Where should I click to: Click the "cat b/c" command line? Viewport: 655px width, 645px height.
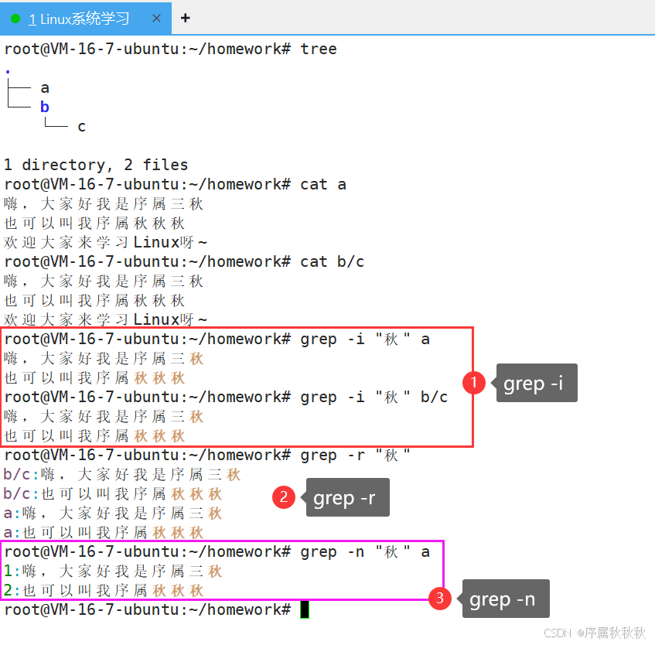click(184, 262)
